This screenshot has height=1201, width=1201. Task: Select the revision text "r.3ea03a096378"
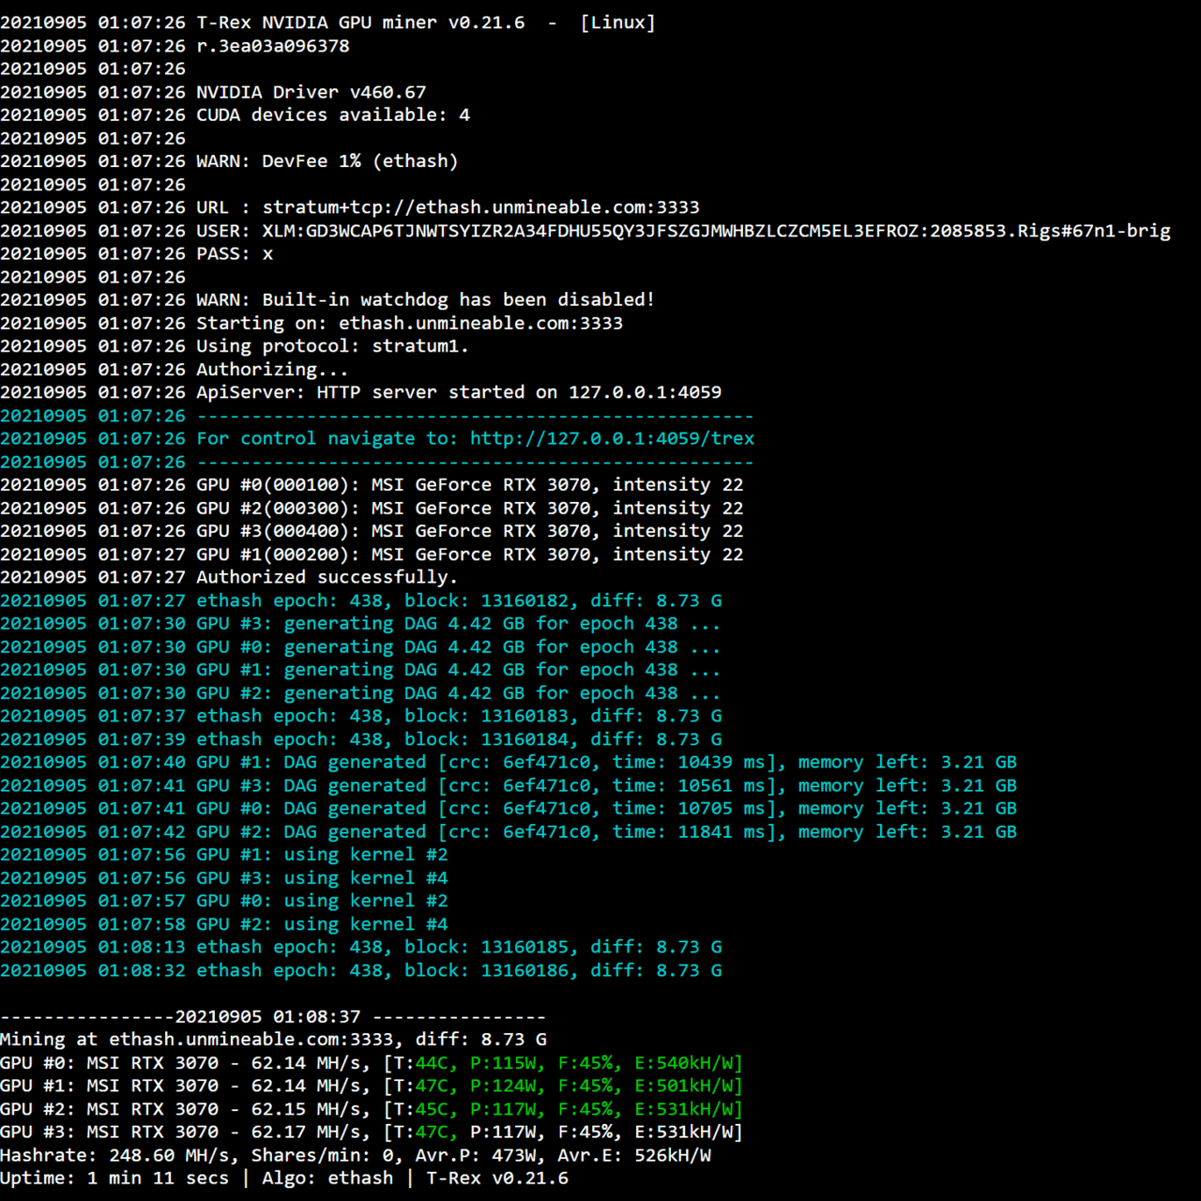273,46
